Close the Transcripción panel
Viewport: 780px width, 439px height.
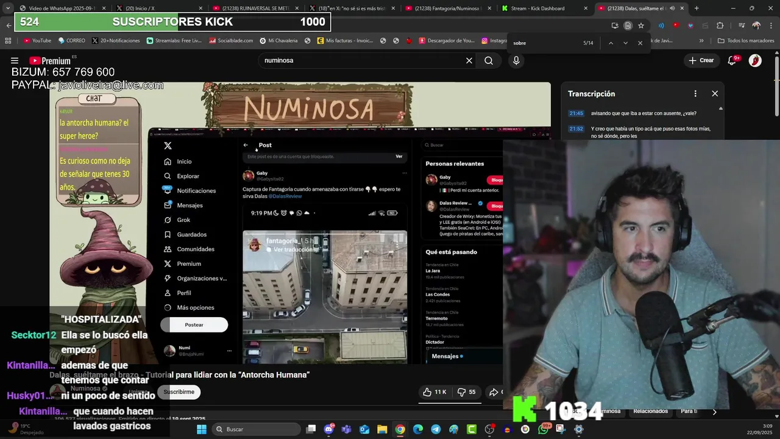tap(715, 93)
